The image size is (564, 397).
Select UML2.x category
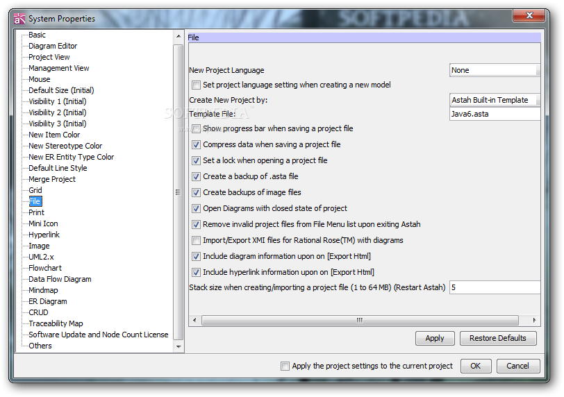[42, 257]
